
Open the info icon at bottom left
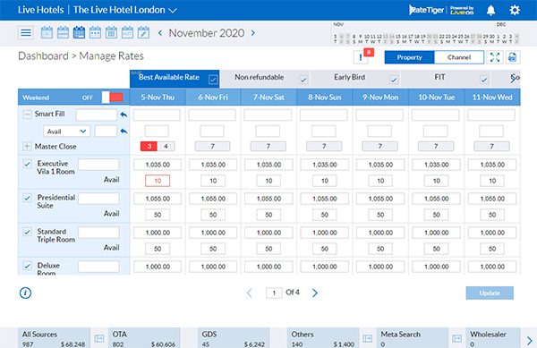click(x=25, y=293)
